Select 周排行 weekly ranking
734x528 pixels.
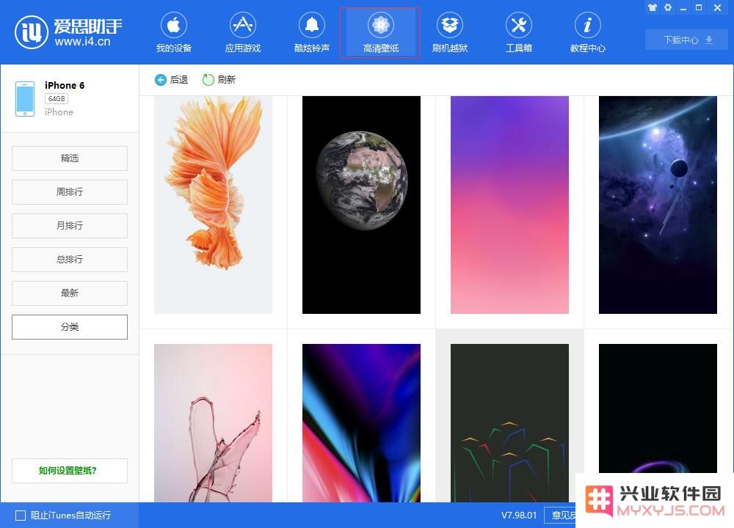[x=70, y=191]
